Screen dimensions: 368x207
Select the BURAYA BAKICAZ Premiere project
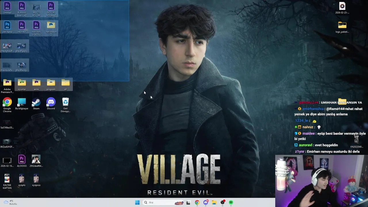click(x=22, y=9)
